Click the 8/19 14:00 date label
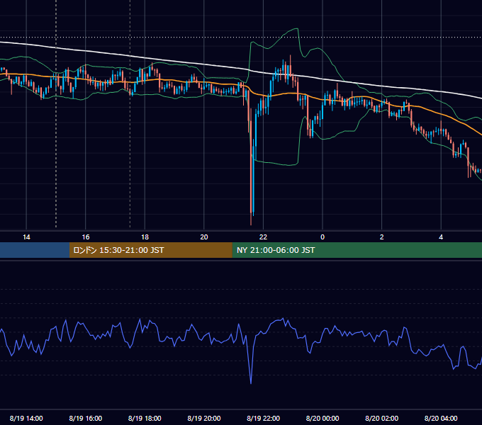 [x=26, y=418]
